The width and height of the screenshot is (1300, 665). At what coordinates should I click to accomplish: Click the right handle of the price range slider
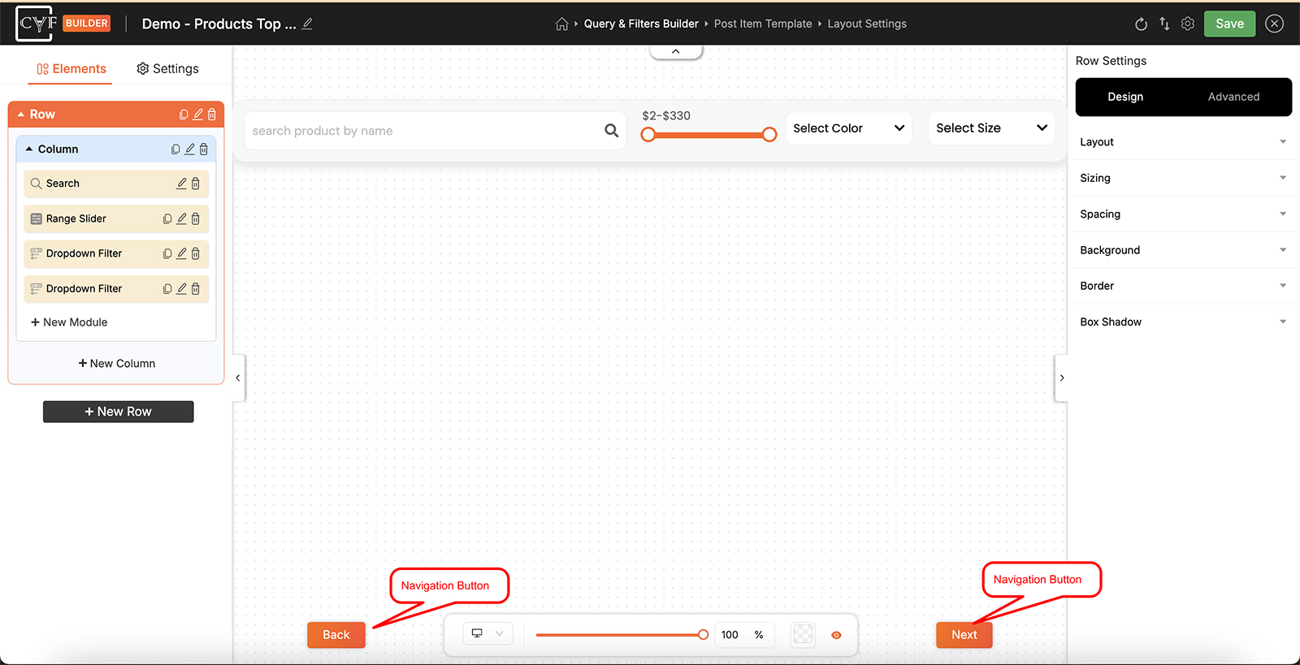click(769, 135)
